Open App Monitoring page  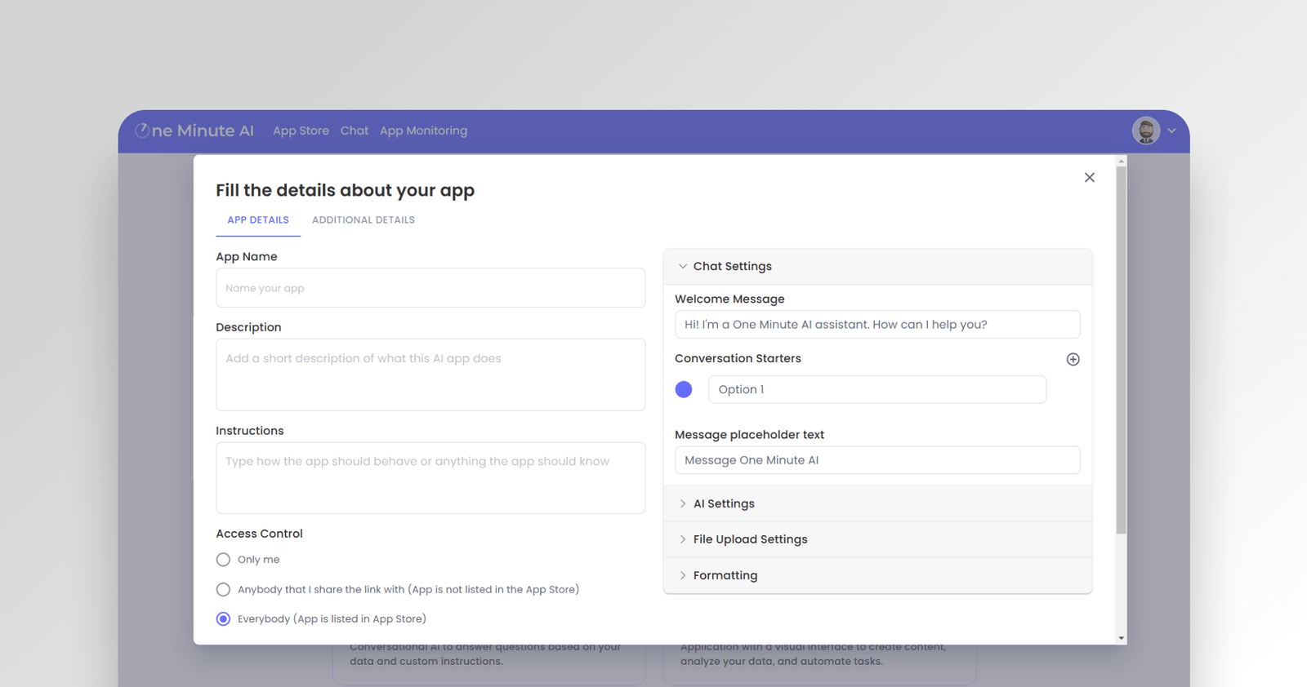423,131
